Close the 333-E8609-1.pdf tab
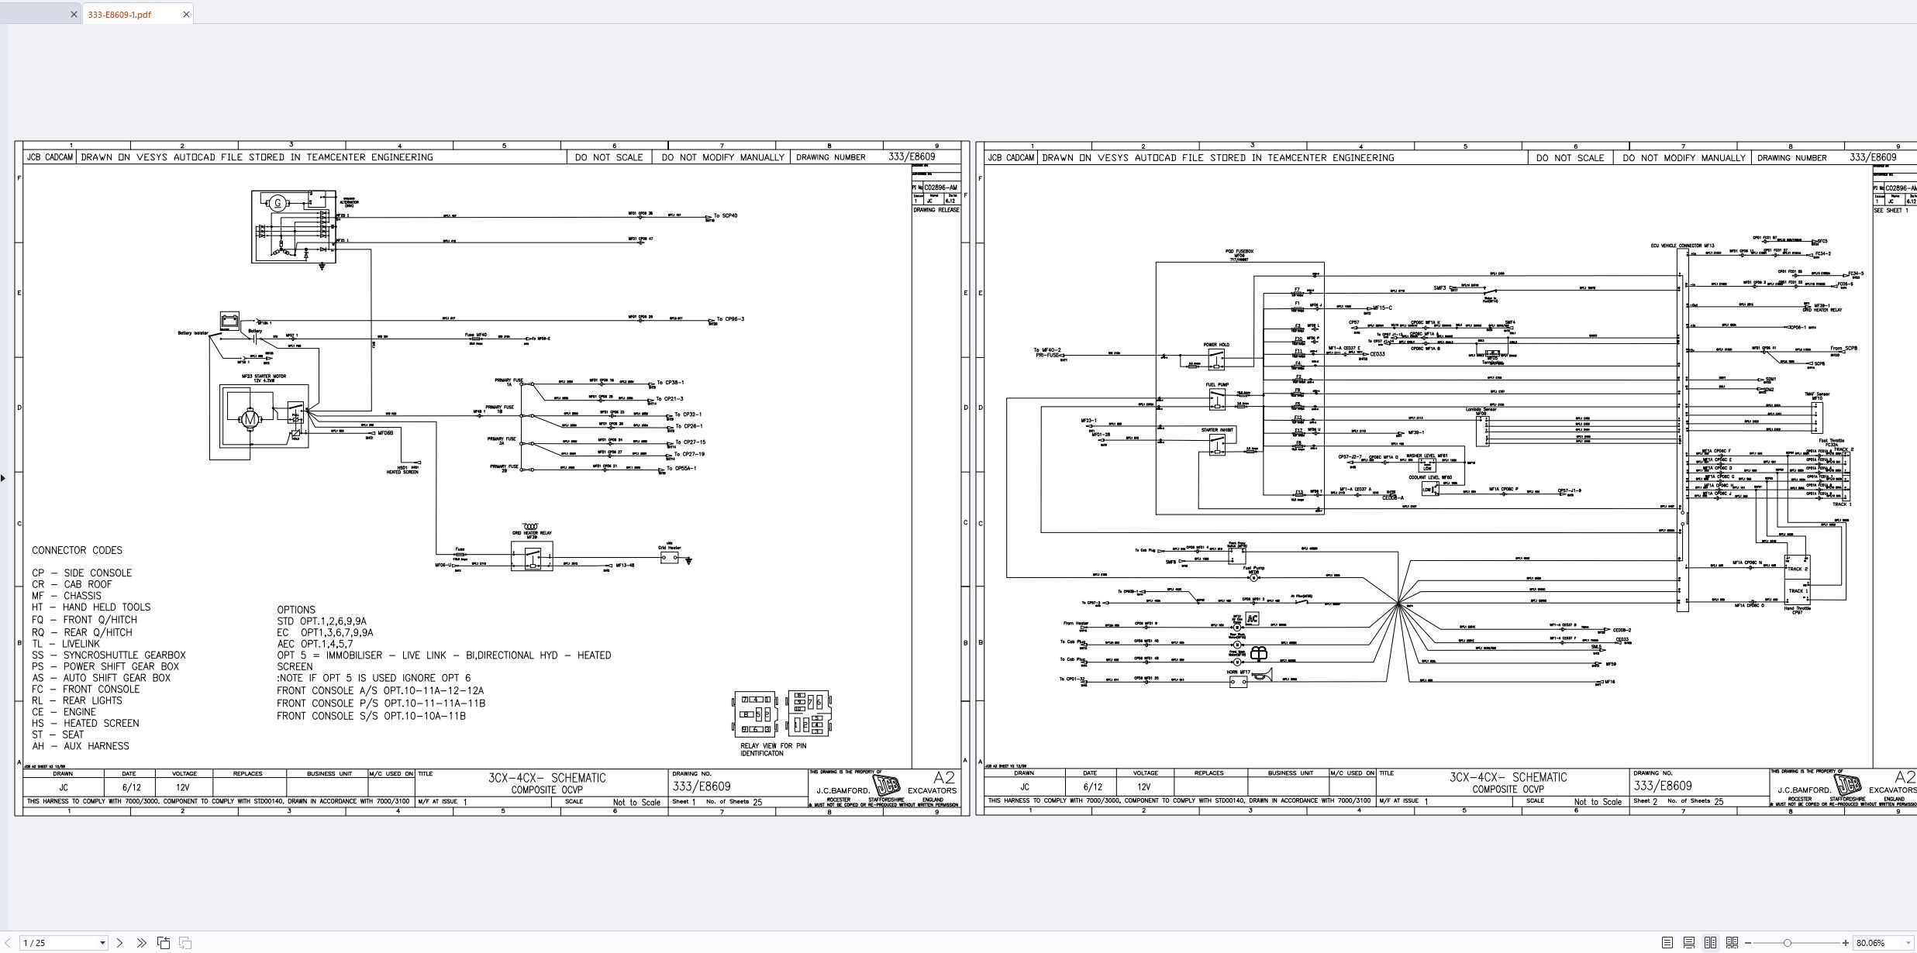Screen dimensions: 1917x953 pyautogui.click(x=186, y=14)
